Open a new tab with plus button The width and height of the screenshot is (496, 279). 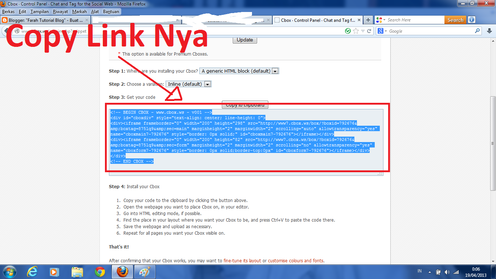click(368, 20)
